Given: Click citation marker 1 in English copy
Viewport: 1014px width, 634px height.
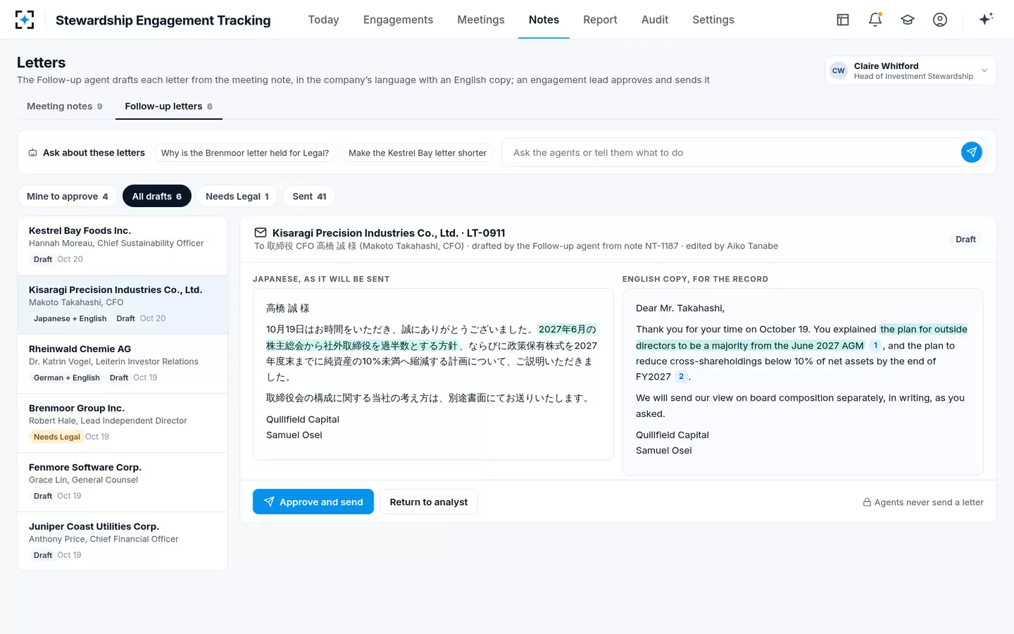Looking at the screenshot, I should tap(875, 345).
